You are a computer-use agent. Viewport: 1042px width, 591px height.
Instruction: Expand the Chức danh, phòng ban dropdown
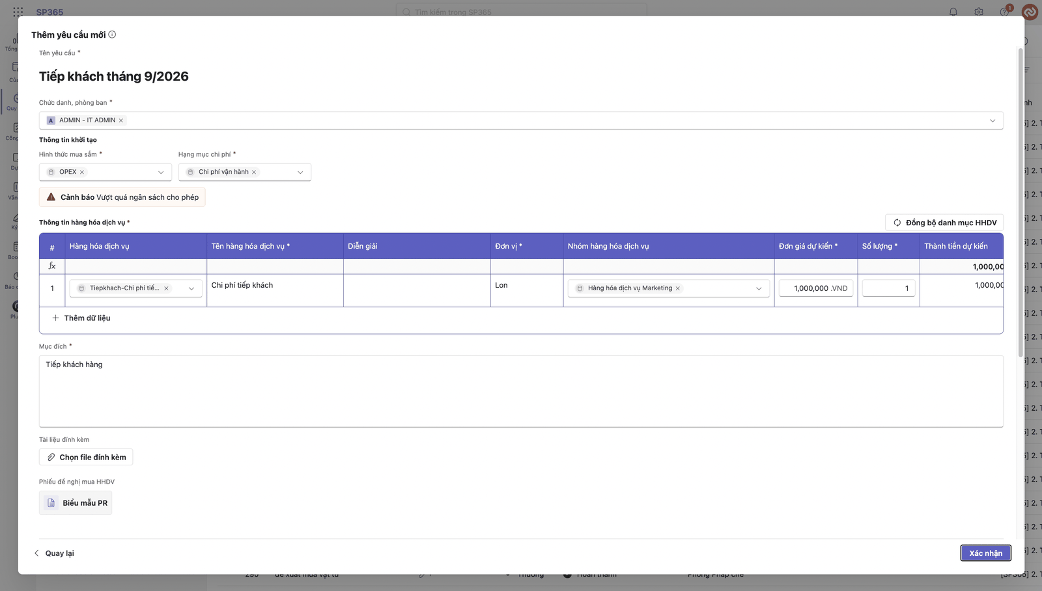[993, 120]
